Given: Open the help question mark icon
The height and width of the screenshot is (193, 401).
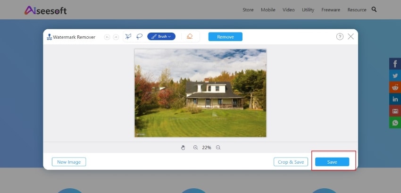Looking at the screenshot, I should (340, 37).
